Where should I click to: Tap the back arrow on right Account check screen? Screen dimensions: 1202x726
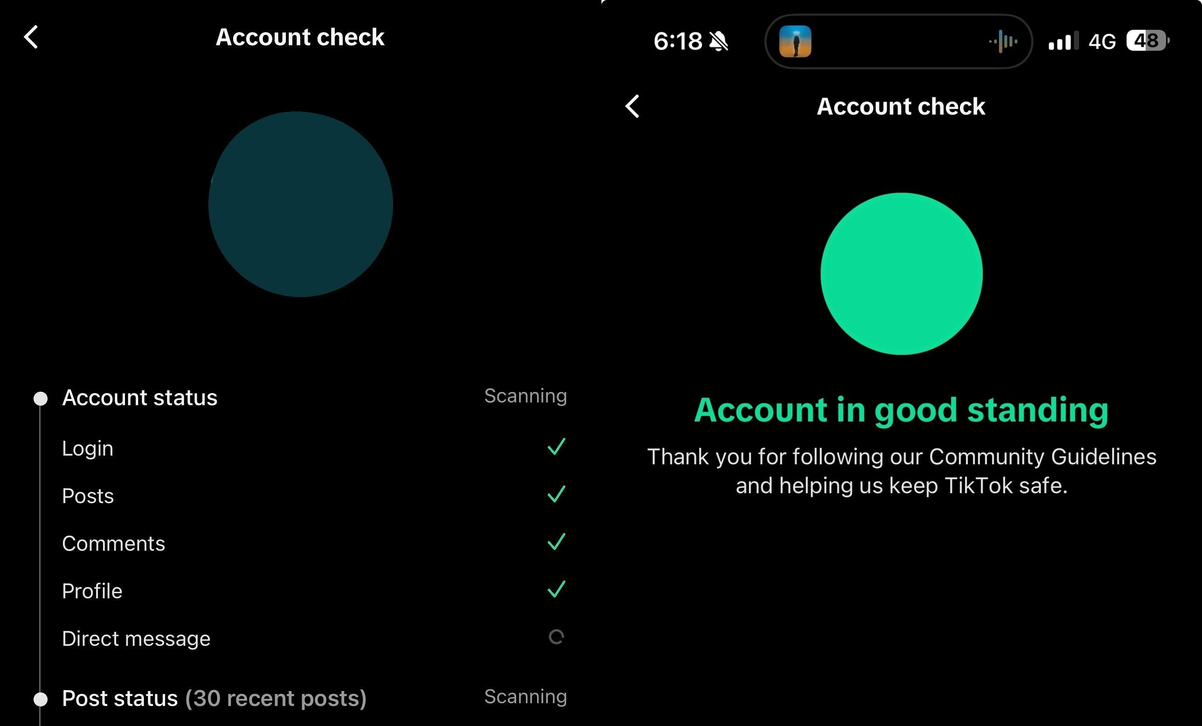click(x=632, y=106)
